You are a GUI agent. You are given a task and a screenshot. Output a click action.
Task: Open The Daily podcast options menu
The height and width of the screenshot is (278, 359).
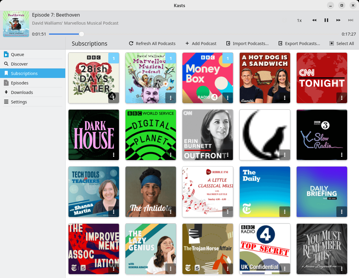point(285,212)
